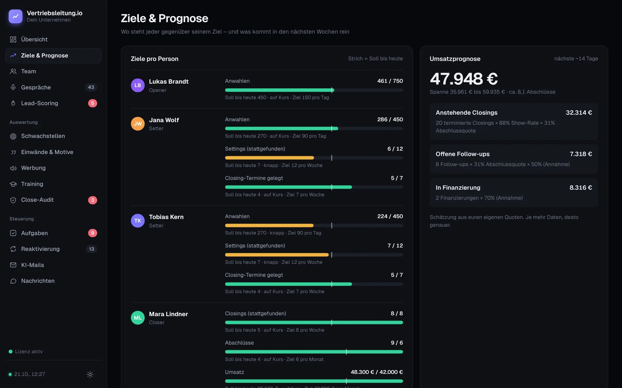622x388 pixels.
Task: Open the Anstehende Closings forecast card
Action: [514, 122]
